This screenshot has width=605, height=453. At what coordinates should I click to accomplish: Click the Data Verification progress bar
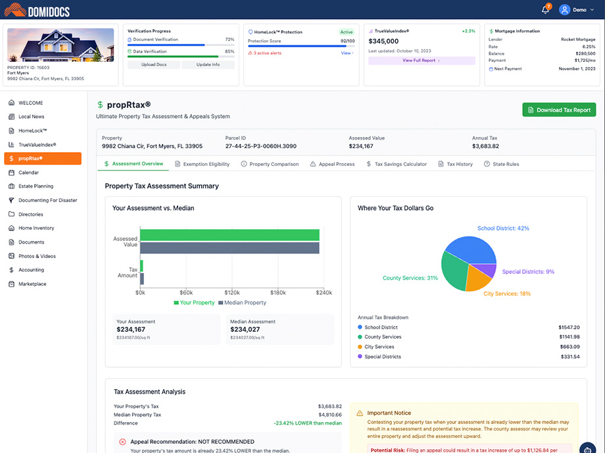tap(180, 57)
